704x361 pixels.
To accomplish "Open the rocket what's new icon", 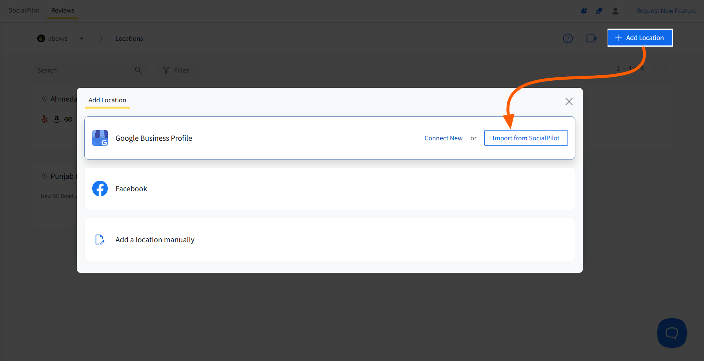I will click(599, 11).
